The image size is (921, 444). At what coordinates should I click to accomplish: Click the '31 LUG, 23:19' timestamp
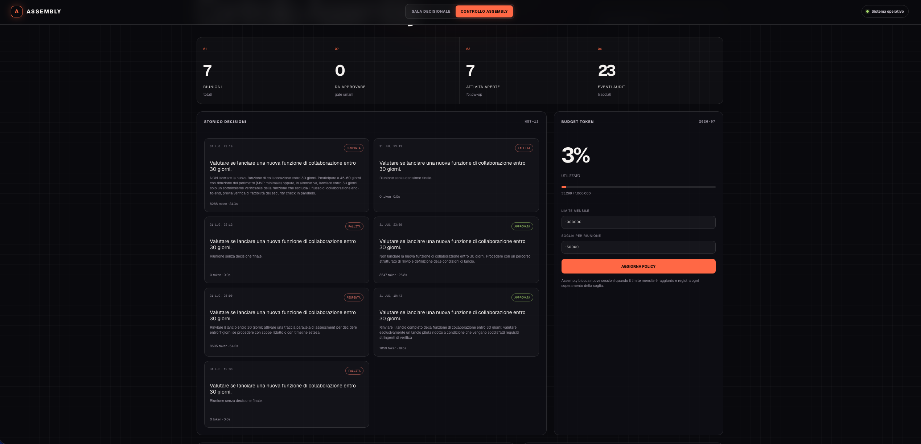tap(221, 147)
